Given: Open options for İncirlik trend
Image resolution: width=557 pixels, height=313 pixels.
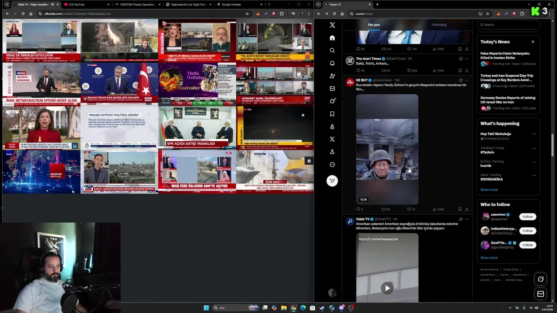Looking at the screenshot, I should pos(534,161).
